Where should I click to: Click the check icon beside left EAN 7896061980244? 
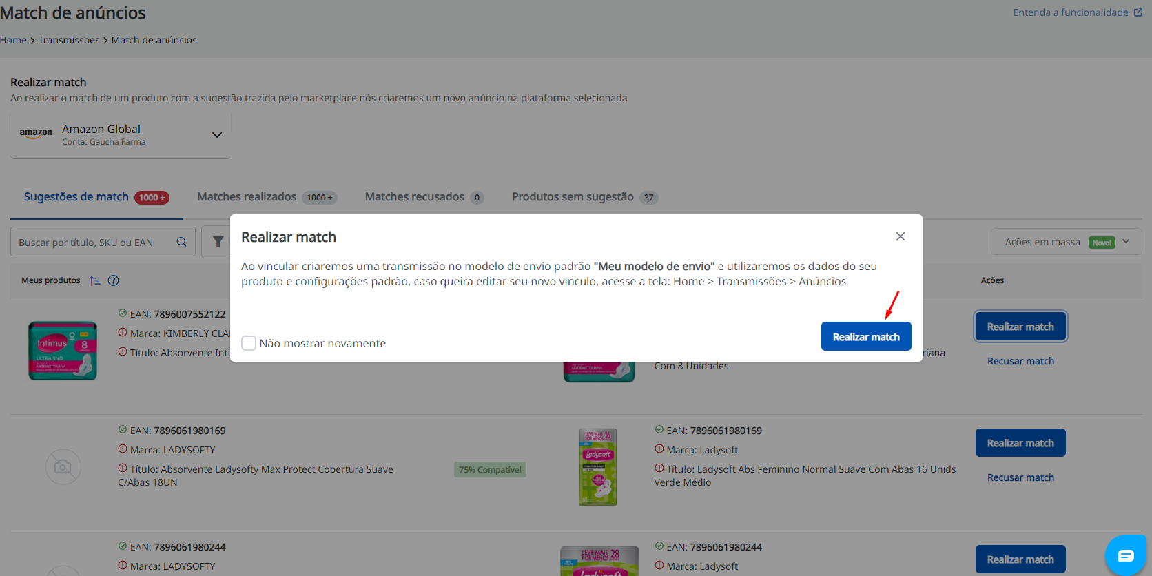click(x=123, y=546)
